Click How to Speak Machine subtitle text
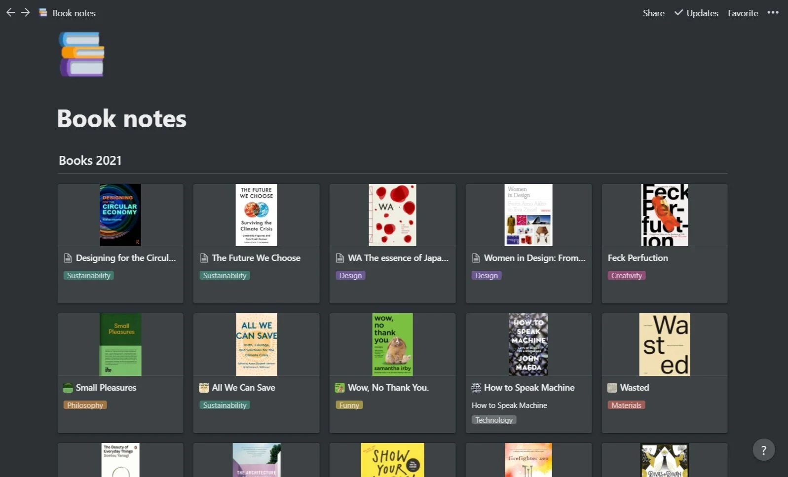The width and height of the screenshot is (788, 477). coord(509,405)
